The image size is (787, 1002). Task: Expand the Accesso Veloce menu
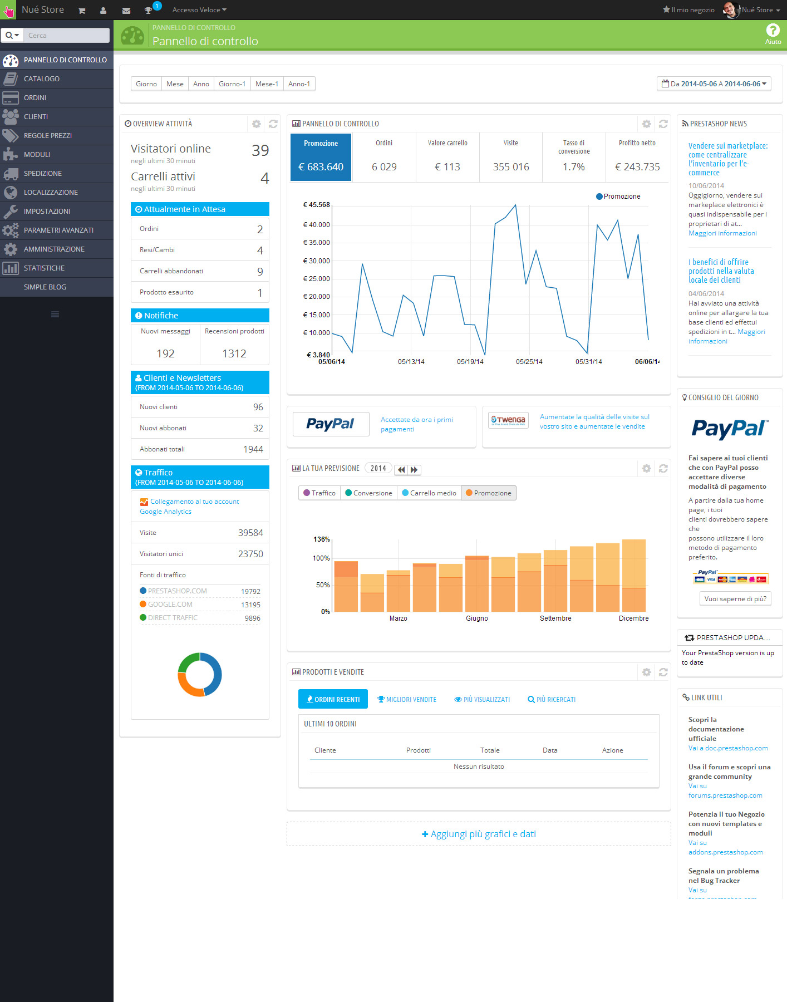(x=199, y=10)
